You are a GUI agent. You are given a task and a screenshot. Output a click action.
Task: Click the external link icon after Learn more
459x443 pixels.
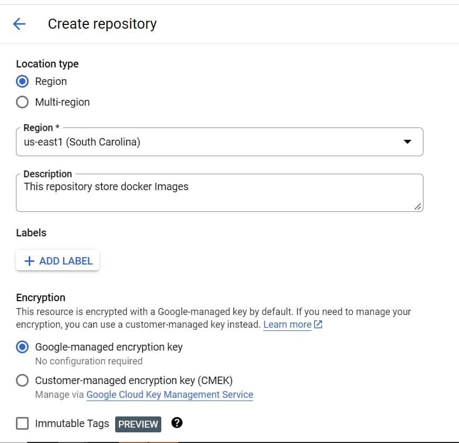point(318,324)
